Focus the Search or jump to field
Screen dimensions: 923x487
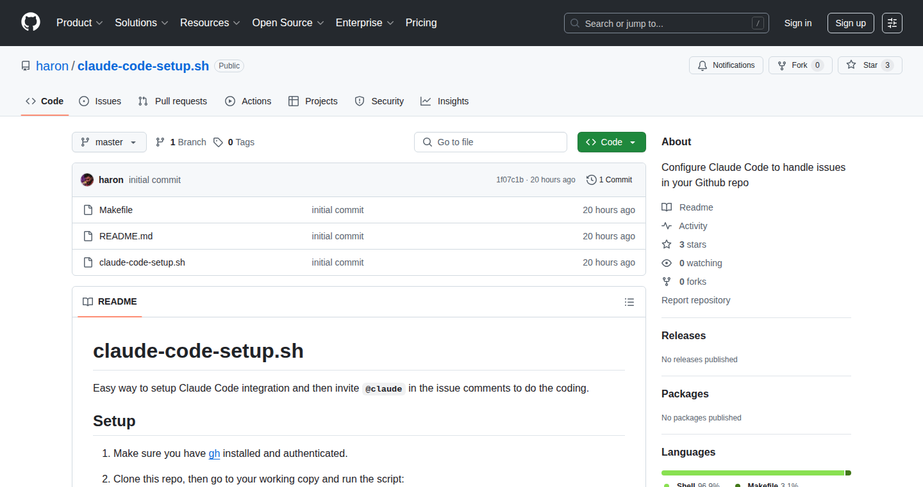coord(667,23)
